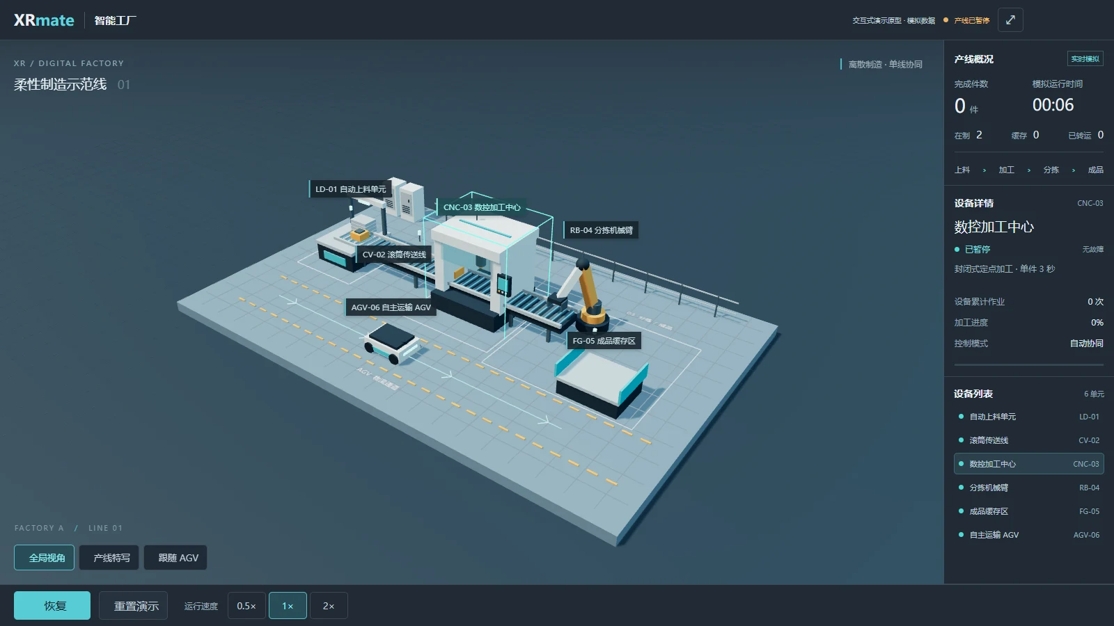The image size is (1114, 626).
Task: Click the 分拣 process step
Action: tap(1051, 170)
